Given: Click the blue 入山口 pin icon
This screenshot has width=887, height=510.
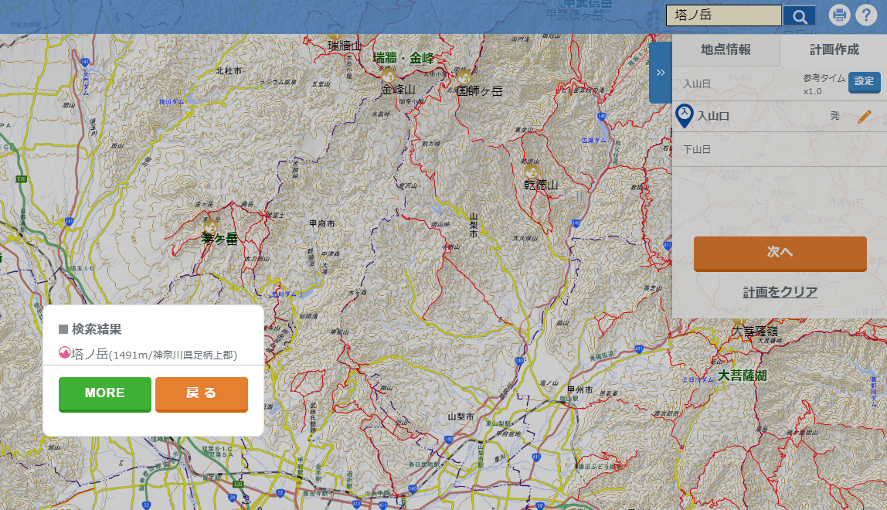Looking at the screenshot, I should click(x=684, y=116).
